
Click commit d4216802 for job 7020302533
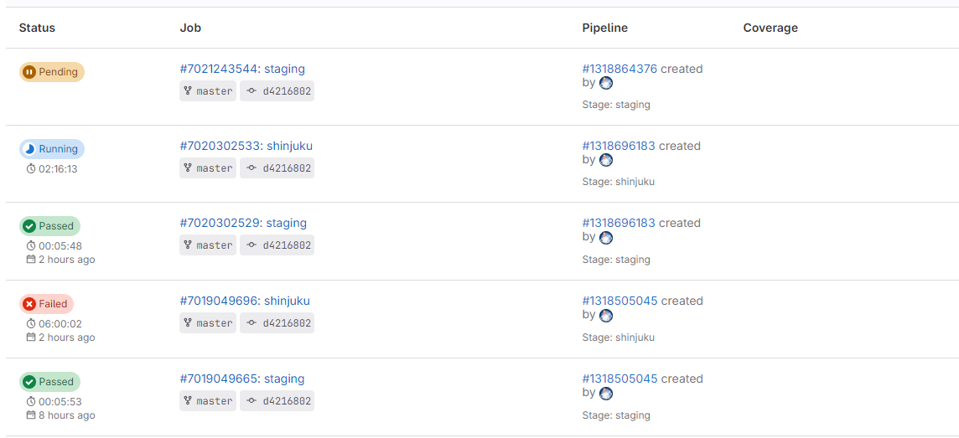[277, 168]
